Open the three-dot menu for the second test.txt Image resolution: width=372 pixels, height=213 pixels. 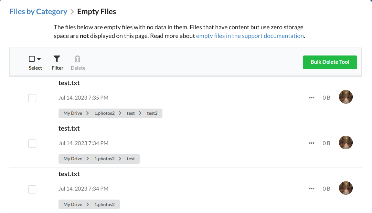click(x=311, y=143)
